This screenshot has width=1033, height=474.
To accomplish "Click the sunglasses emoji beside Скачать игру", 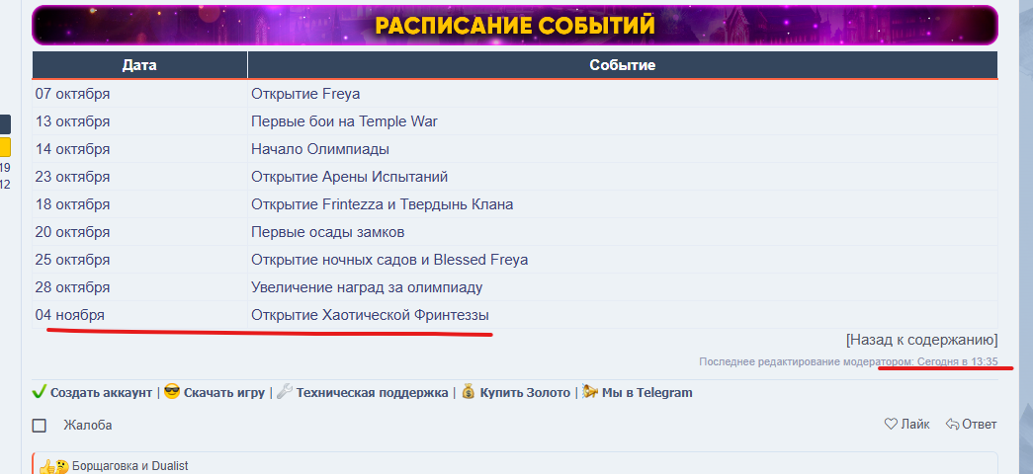I will (172, 392).
